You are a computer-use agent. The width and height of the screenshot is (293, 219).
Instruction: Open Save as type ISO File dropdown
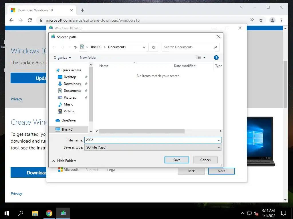tap(153, 147)
